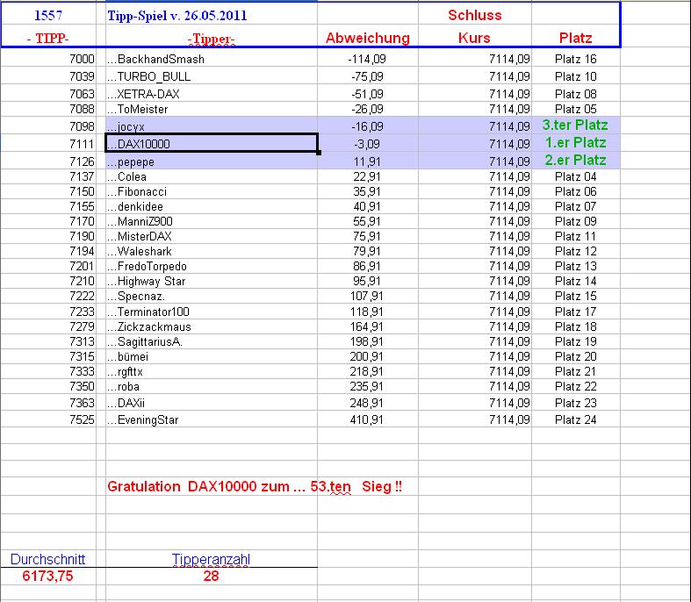The height and width of the screenshot is (602, 691).
Task: Click the tip value 7111
Action: pyautogui.click(x=82, y=144)
